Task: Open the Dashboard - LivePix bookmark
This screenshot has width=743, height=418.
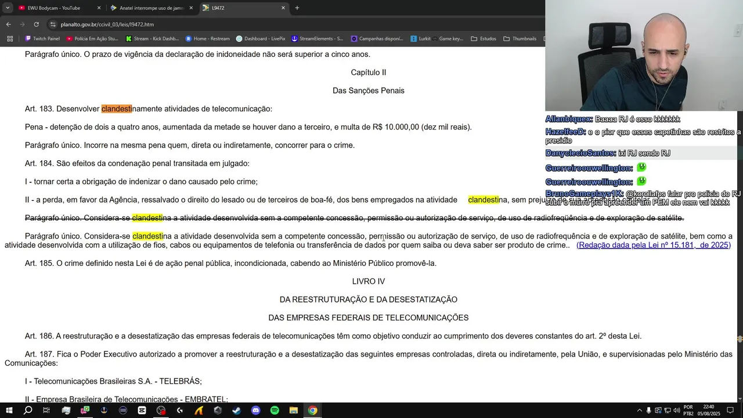Action: (261, 39)
